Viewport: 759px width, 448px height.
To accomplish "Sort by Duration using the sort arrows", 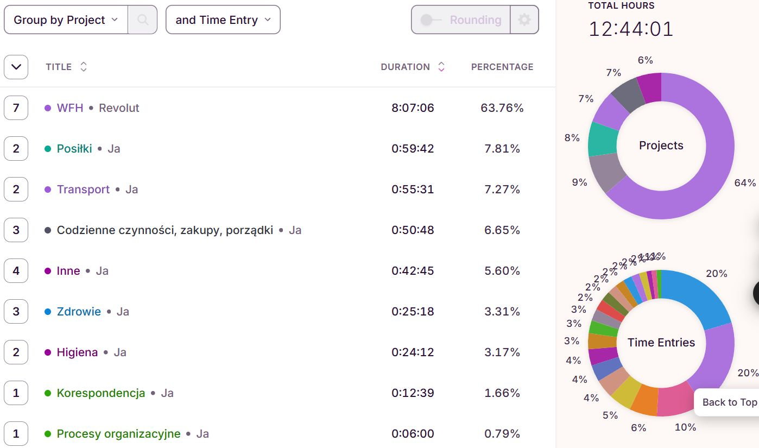I will pyautogui.click(x=441, y=67).
